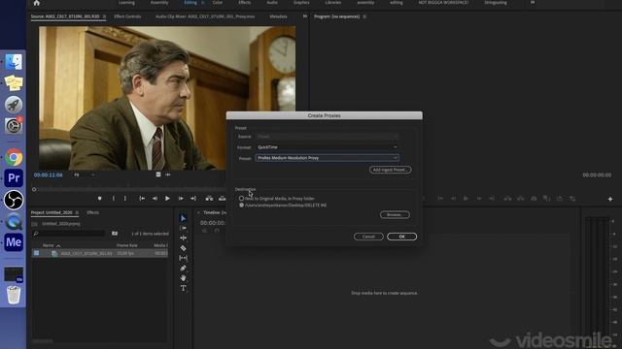Click the Source timecode 00:00:11:06
This screenshot has width=622, height=349.
48,174
